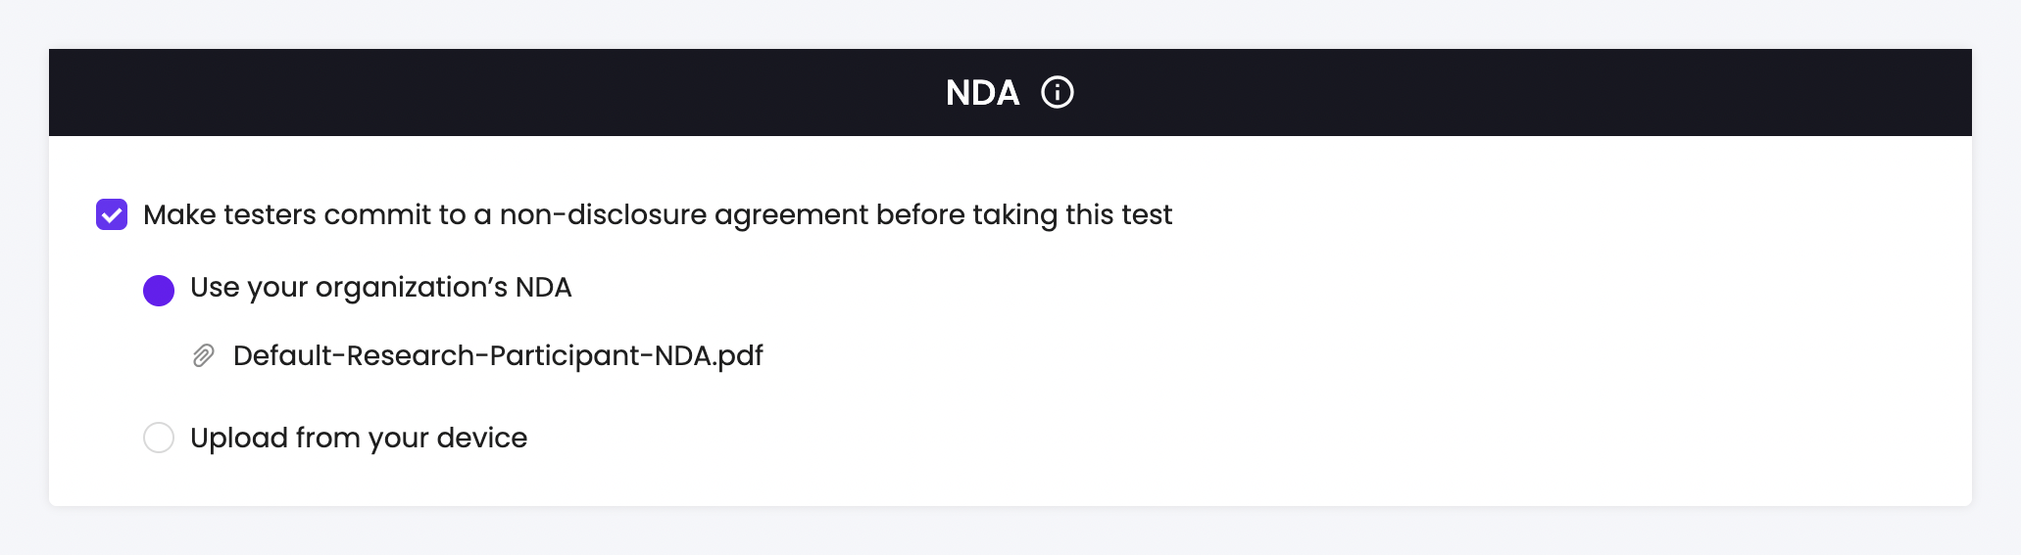Click the paperclip attachment icon
Screen dimensions: 2021x555
[203, 355]
